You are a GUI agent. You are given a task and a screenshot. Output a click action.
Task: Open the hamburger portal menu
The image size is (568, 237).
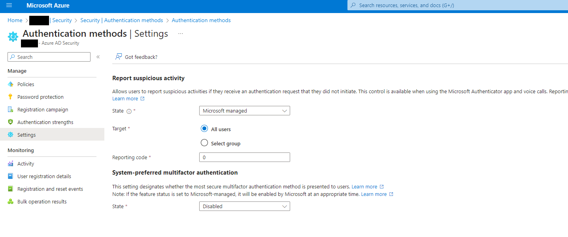coord(9,6)
